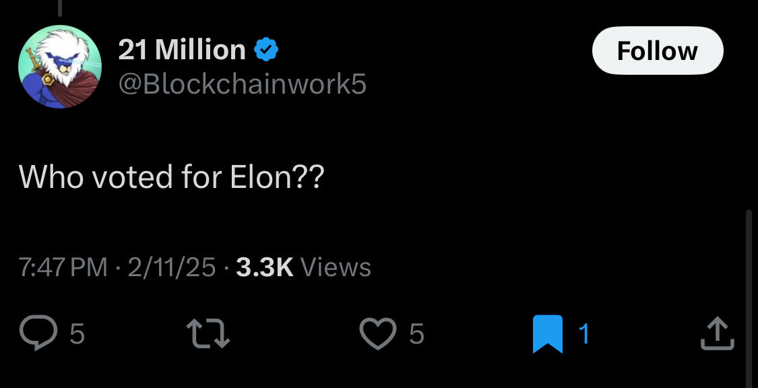
Task: Click the vertical scrollbar on the right edge
Action: tap(748, 296)
